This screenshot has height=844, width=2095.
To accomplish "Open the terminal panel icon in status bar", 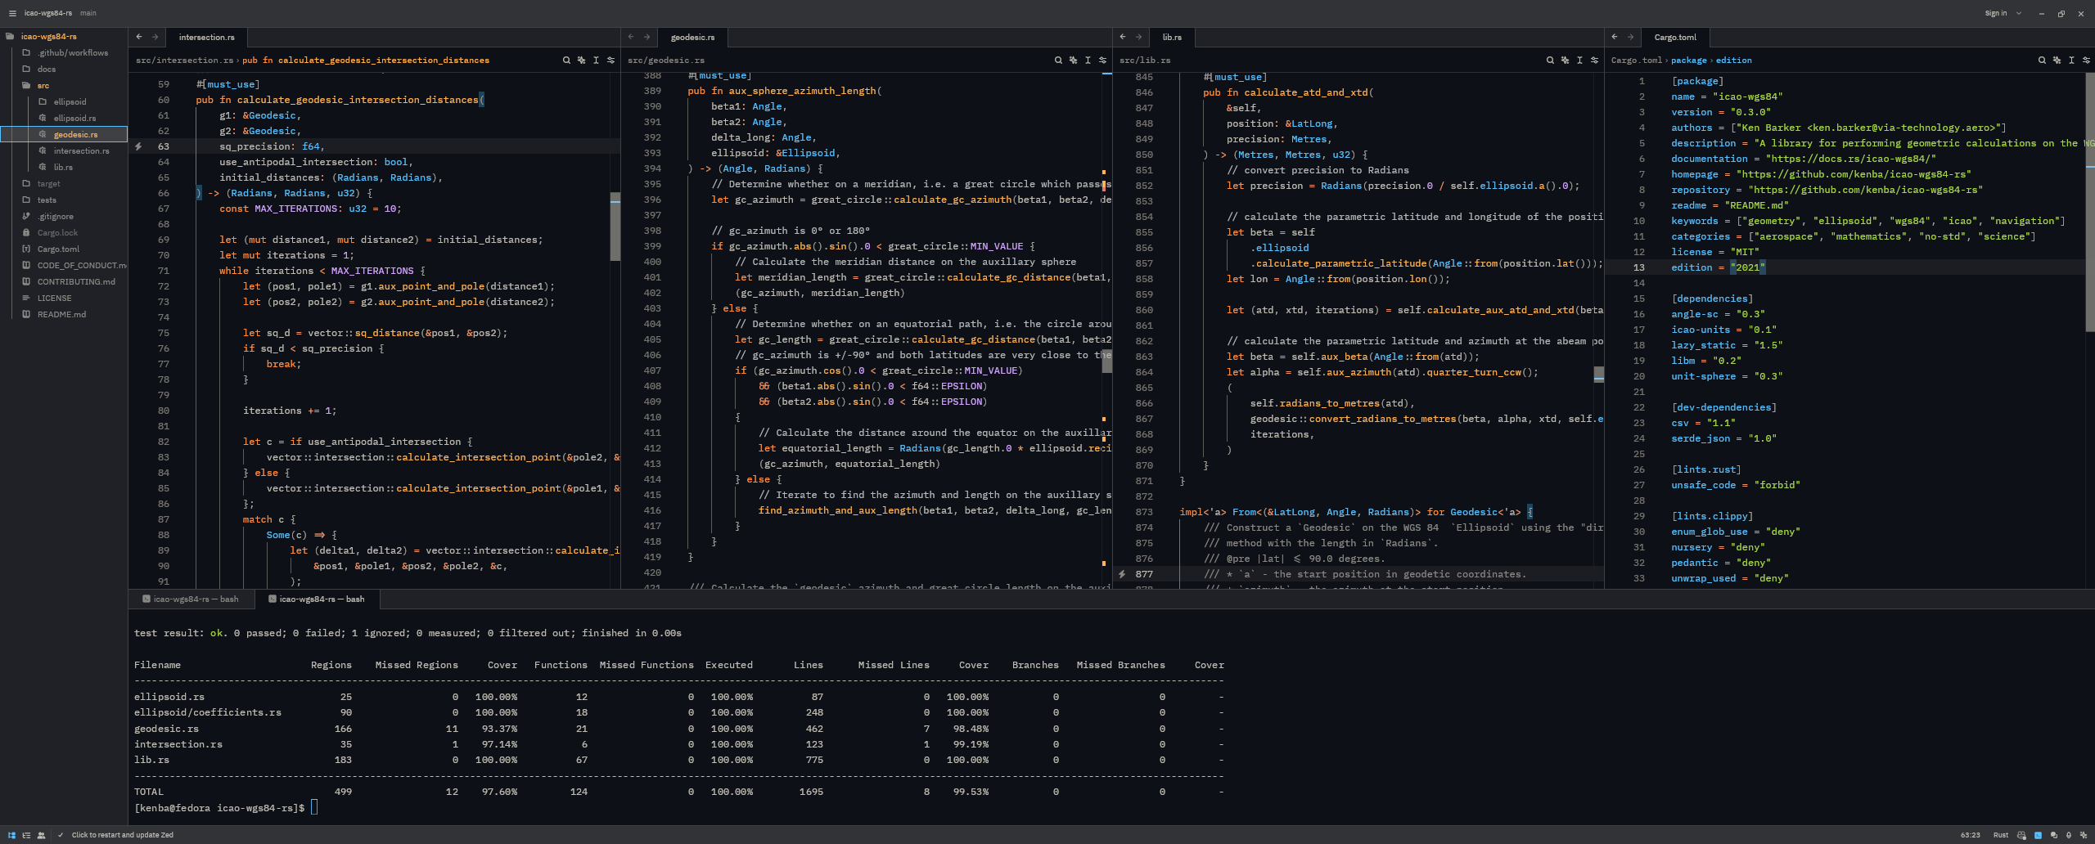I will pos(2038,835).
